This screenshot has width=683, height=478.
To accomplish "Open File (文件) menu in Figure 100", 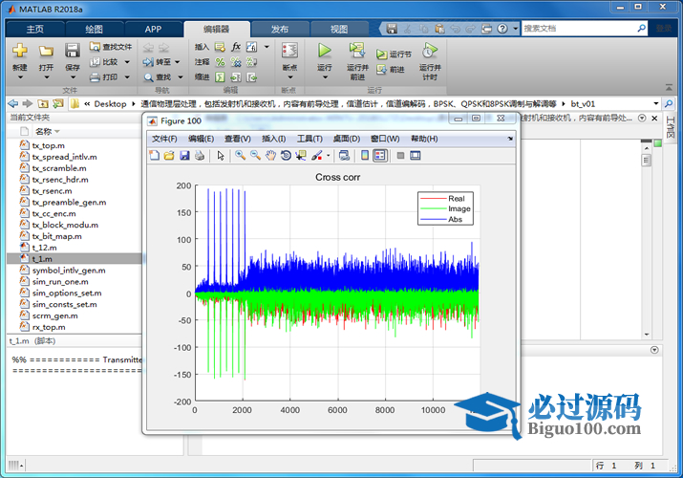I will coord(164,139).
